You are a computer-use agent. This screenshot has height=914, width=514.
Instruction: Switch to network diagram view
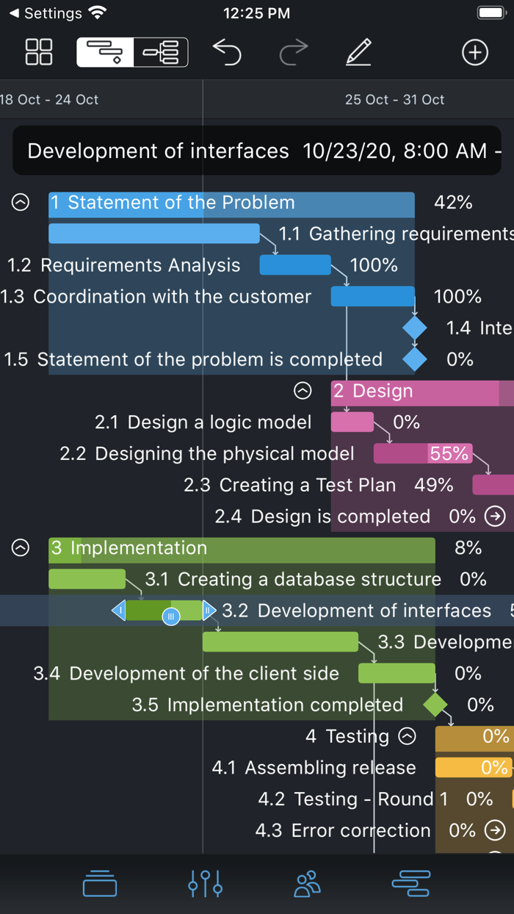tap(161, 52)
